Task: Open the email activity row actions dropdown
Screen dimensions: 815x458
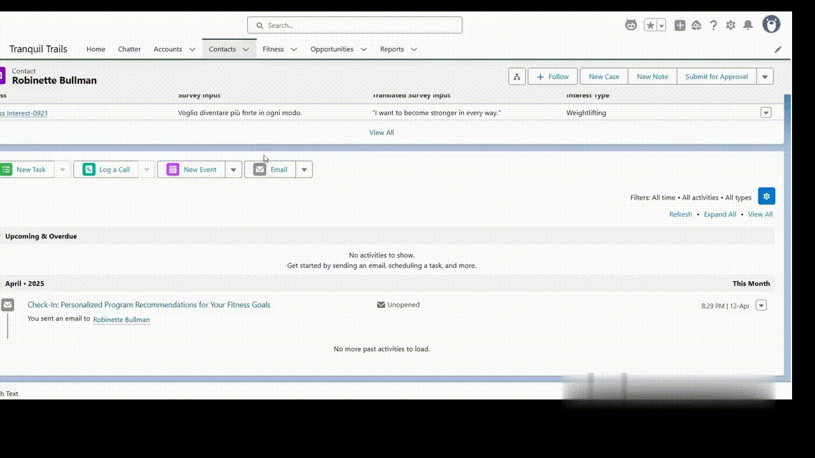Action: point(761,305)
